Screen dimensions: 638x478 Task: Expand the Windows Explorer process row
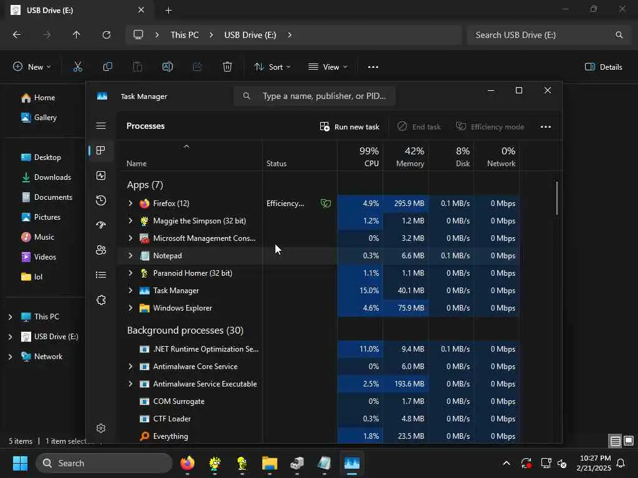coord(130,308)
